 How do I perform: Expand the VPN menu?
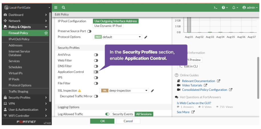[46, 104]
